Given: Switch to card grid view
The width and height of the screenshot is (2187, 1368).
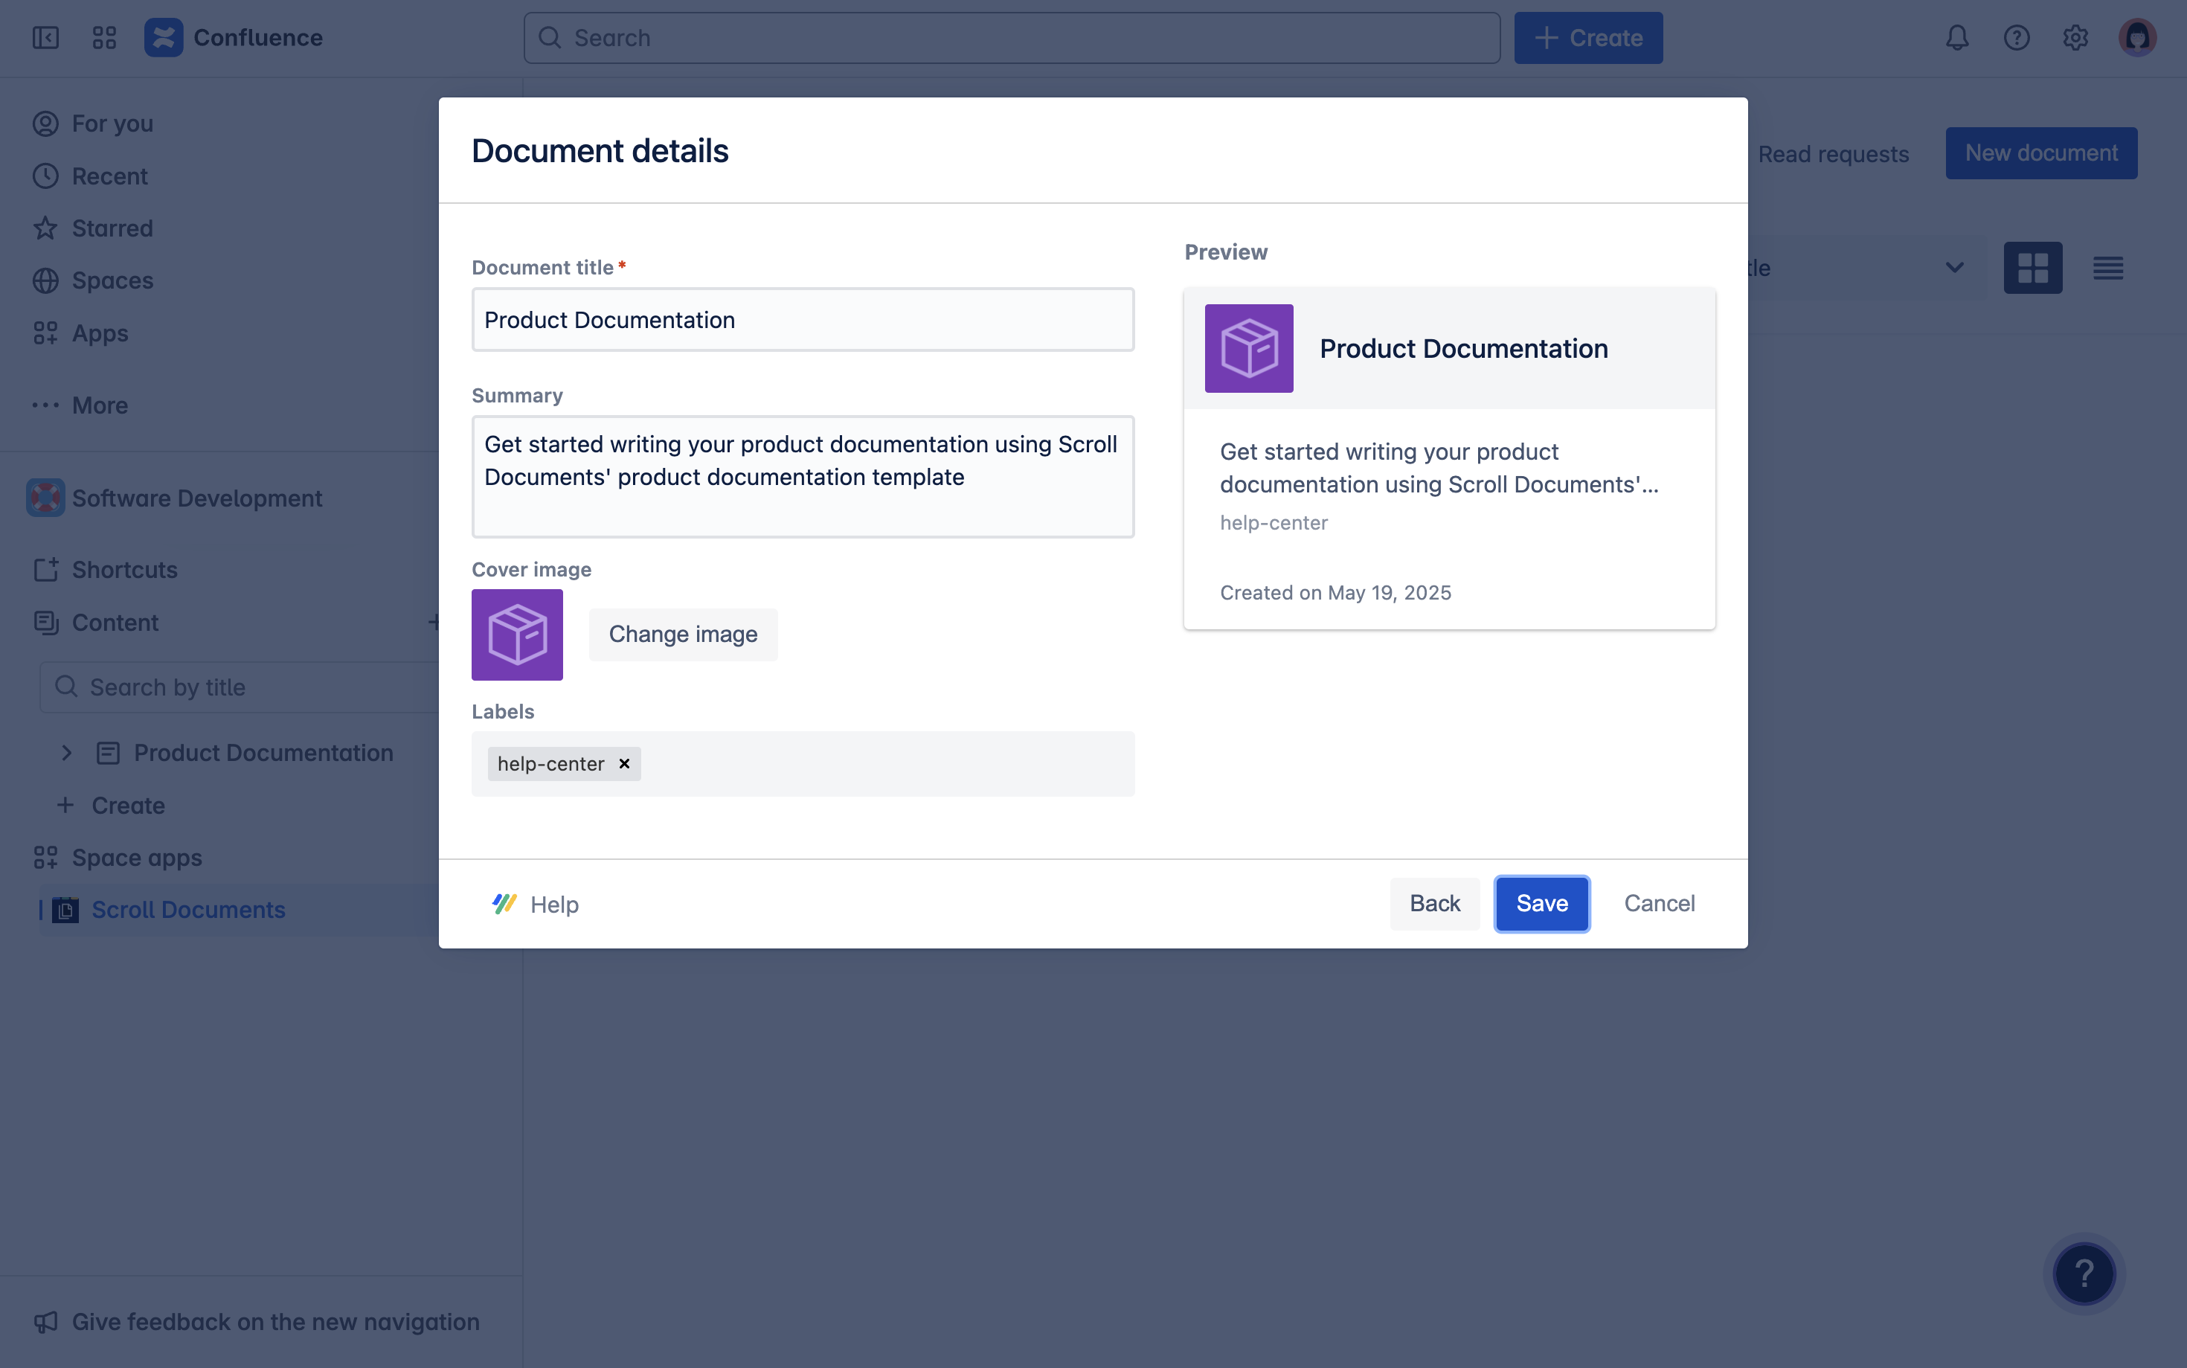Looking at the screenshot, I should coord(2033,268).
